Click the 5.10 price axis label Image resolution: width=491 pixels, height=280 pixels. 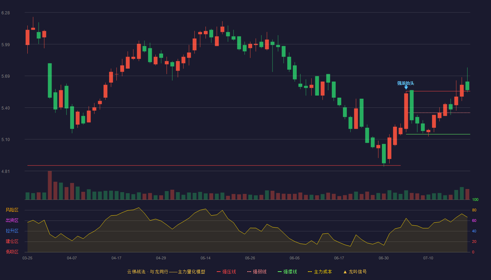coord(6,140)
